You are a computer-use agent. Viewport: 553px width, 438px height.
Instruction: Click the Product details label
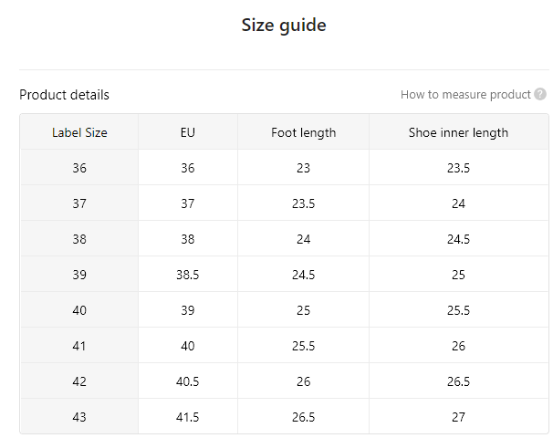click(64, 95)
